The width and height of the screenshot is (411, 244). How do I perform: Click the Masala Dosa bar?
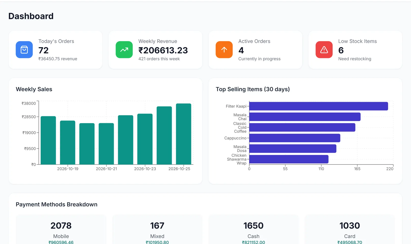point(293,149)
